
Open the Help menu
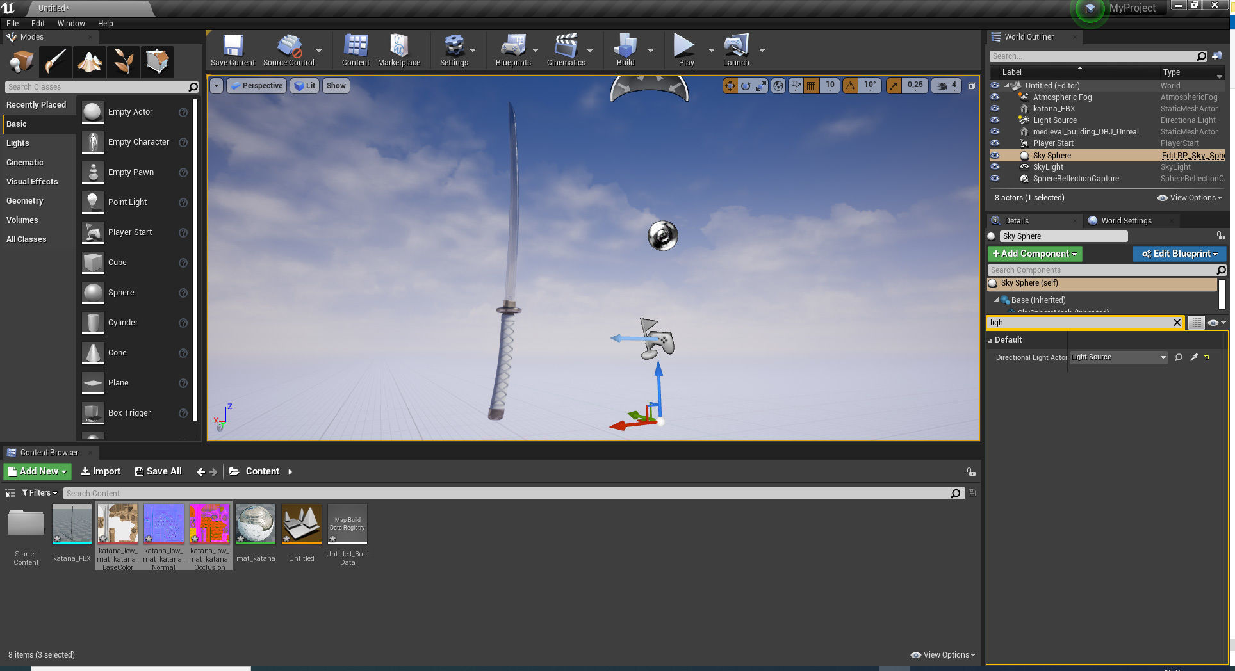point(106,24)
